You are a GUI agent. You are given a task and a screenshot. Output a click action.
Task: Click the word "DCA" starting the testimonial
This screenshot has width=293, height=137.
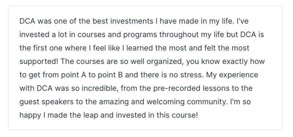coord(27,21)
